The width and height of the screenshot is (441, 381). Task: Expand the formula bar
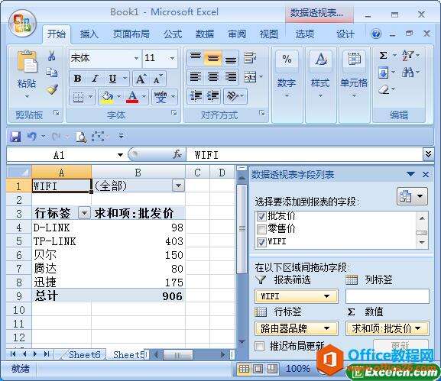tap(428, 154)
